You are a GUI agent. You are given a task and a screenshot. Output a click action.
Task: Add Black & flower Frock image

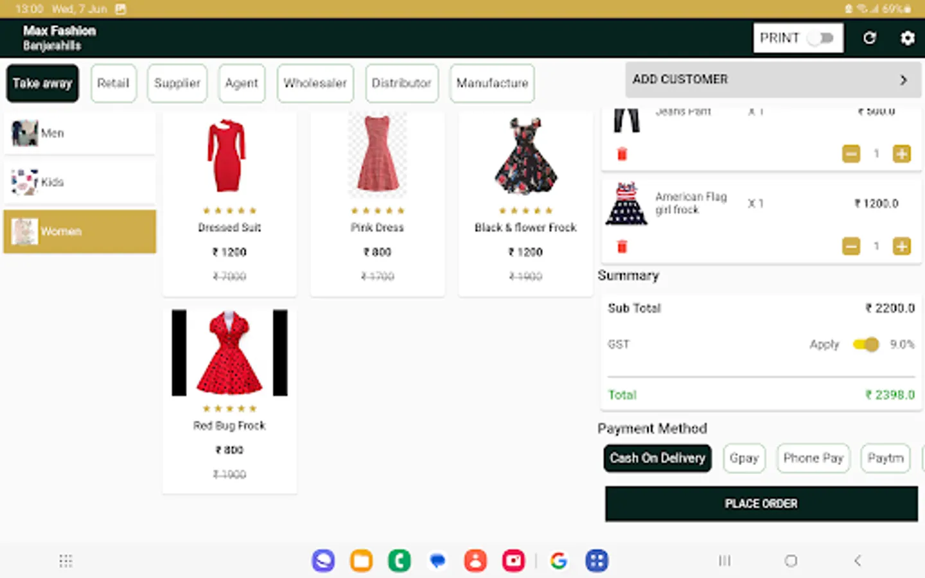(x=525, y=156)
